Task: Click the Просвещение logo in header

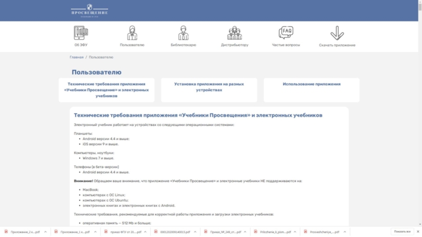Action: point(89,11)
